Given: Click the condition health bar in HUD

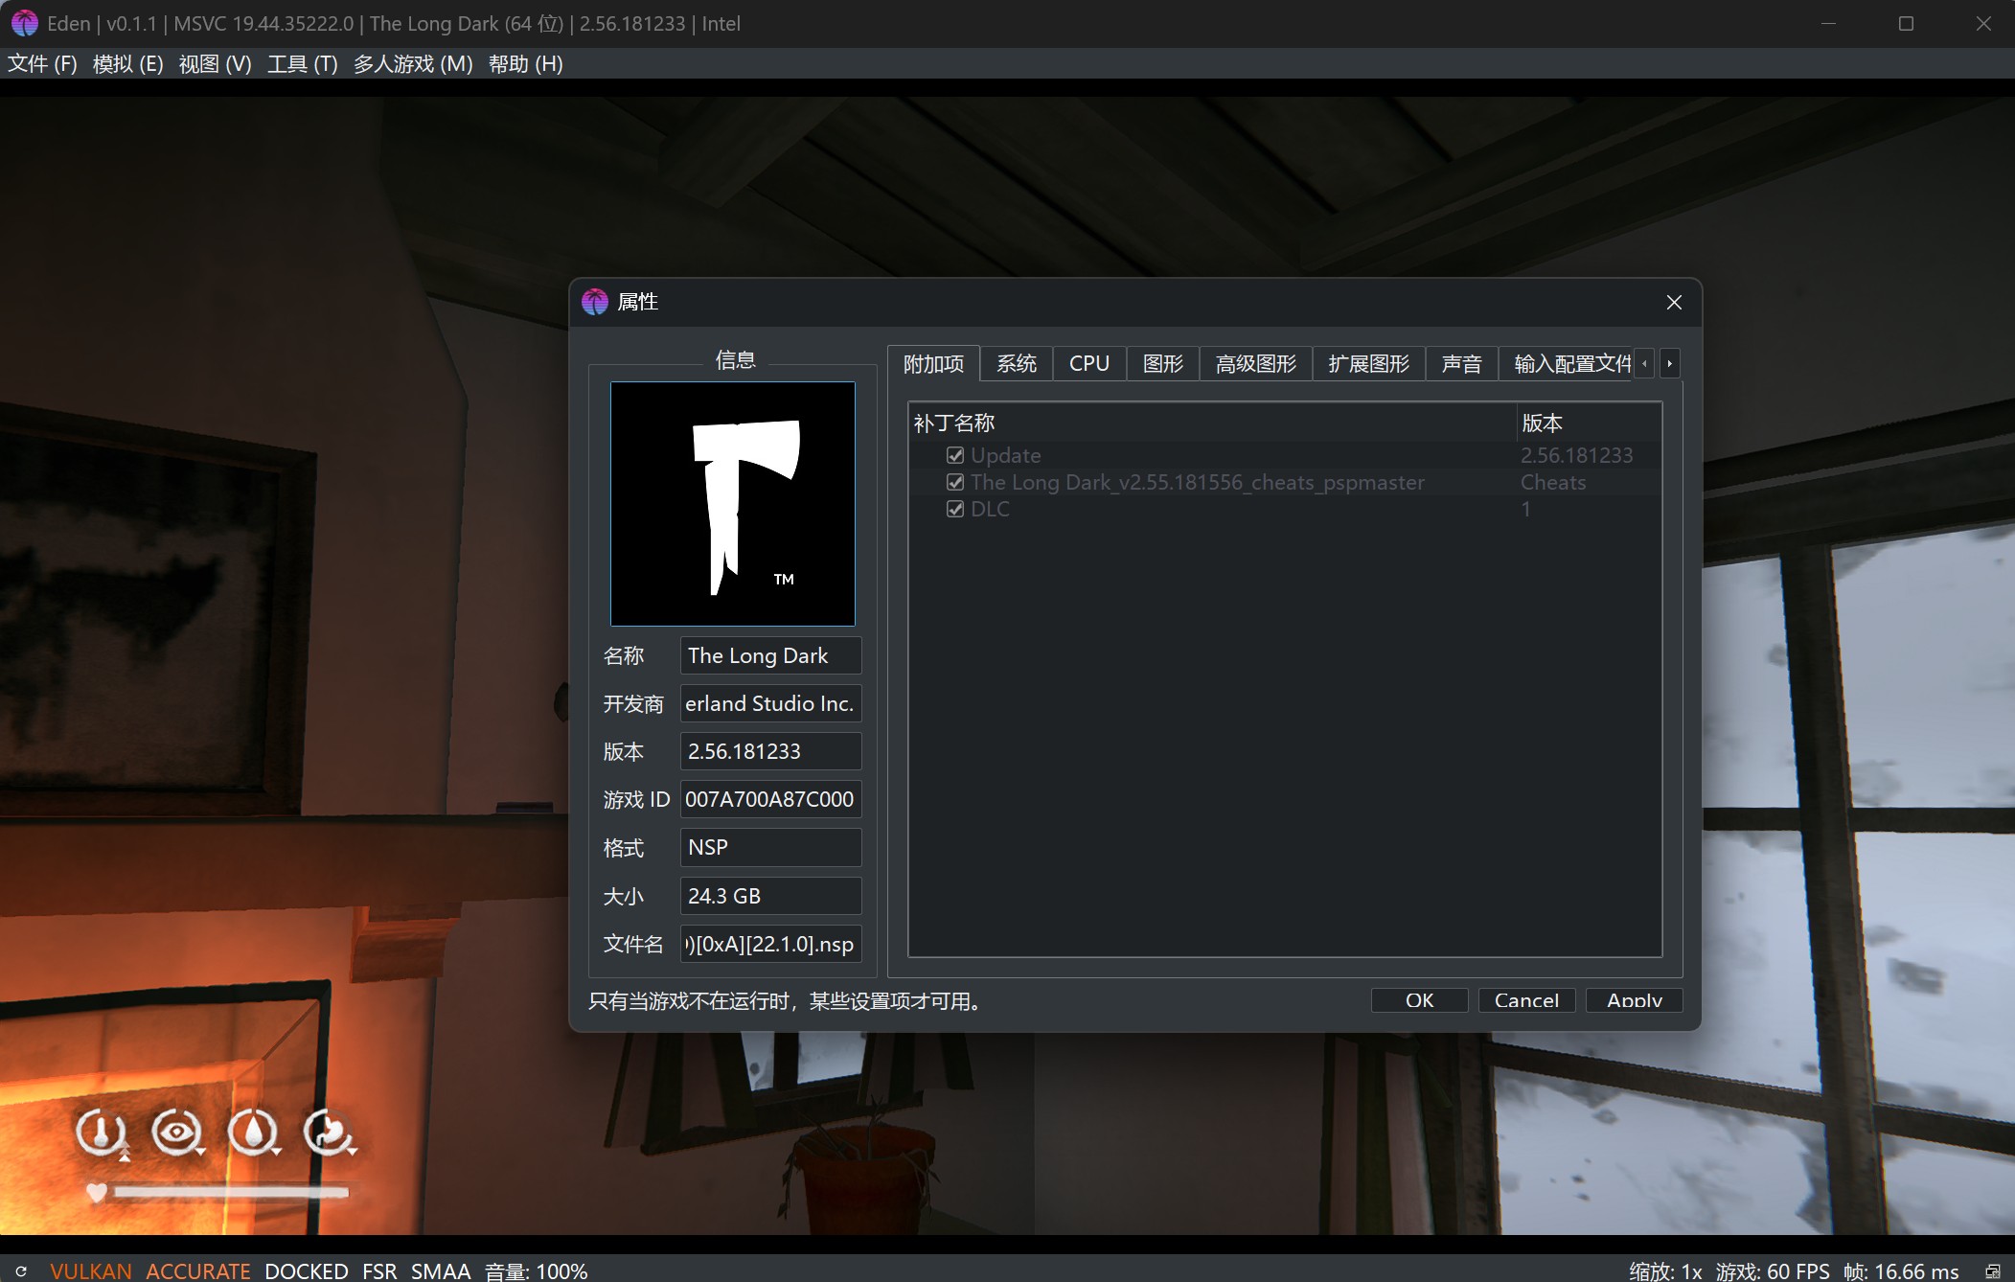Looking at the screenshot, I should (231, 1192).
